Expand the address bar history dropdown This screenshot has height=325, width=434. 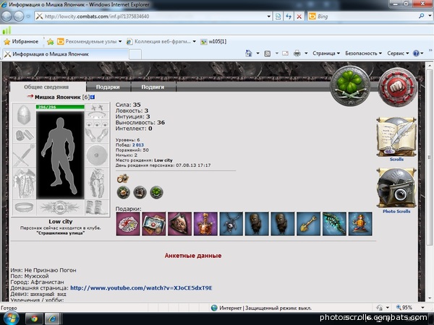pos(268,17)
